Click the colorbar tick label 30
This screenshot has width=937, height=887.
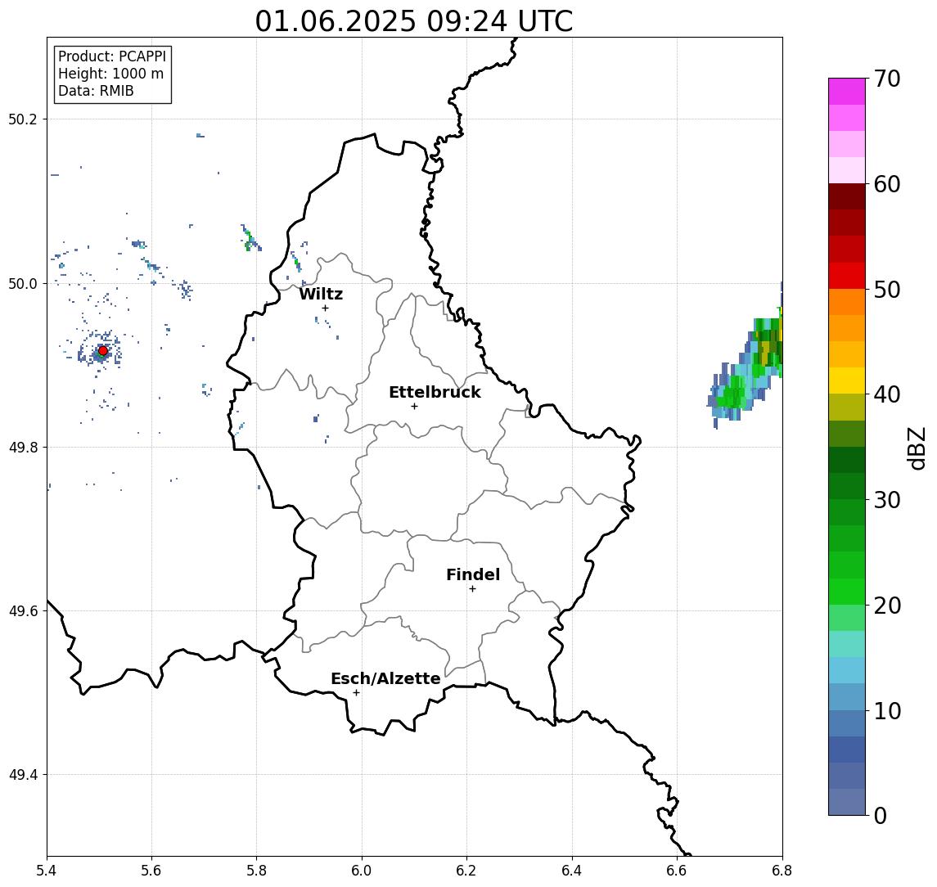point(887,500)
